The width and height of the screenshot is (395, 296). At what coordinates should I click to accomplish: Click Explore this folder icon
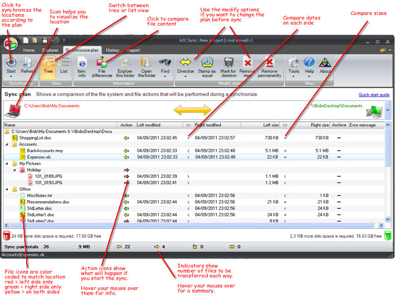pos(125,63)
